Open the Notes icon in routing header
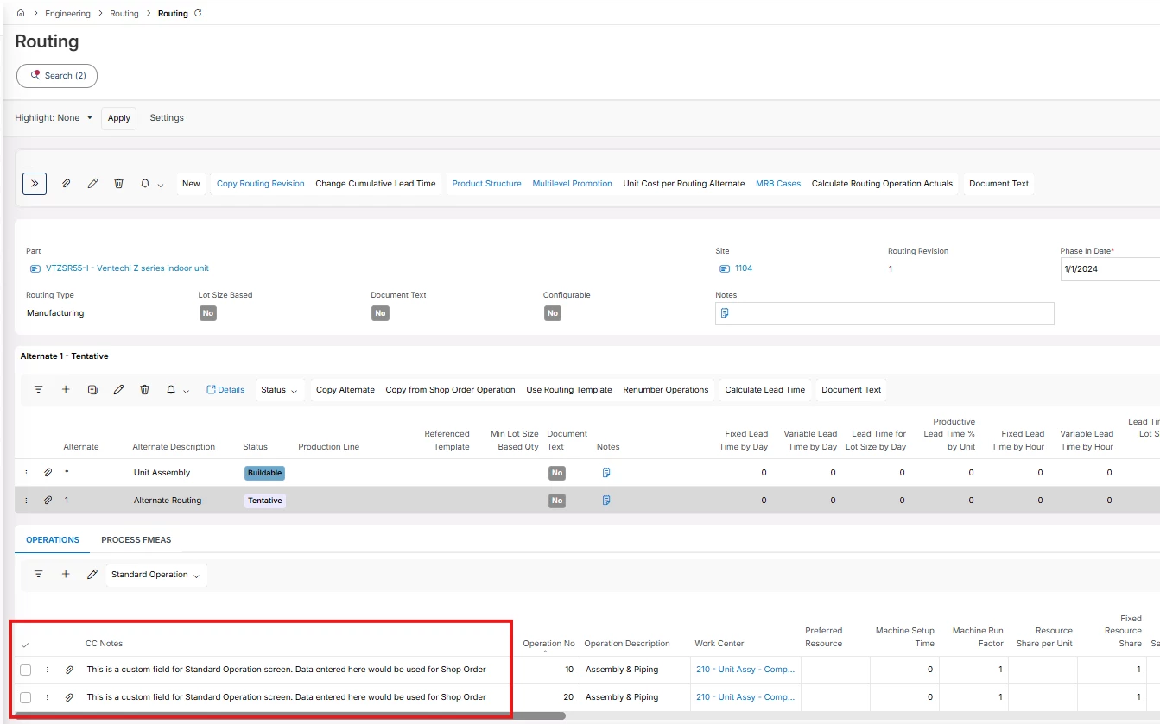The height and width of the screenshot is (724, 1160). point(725,313)
